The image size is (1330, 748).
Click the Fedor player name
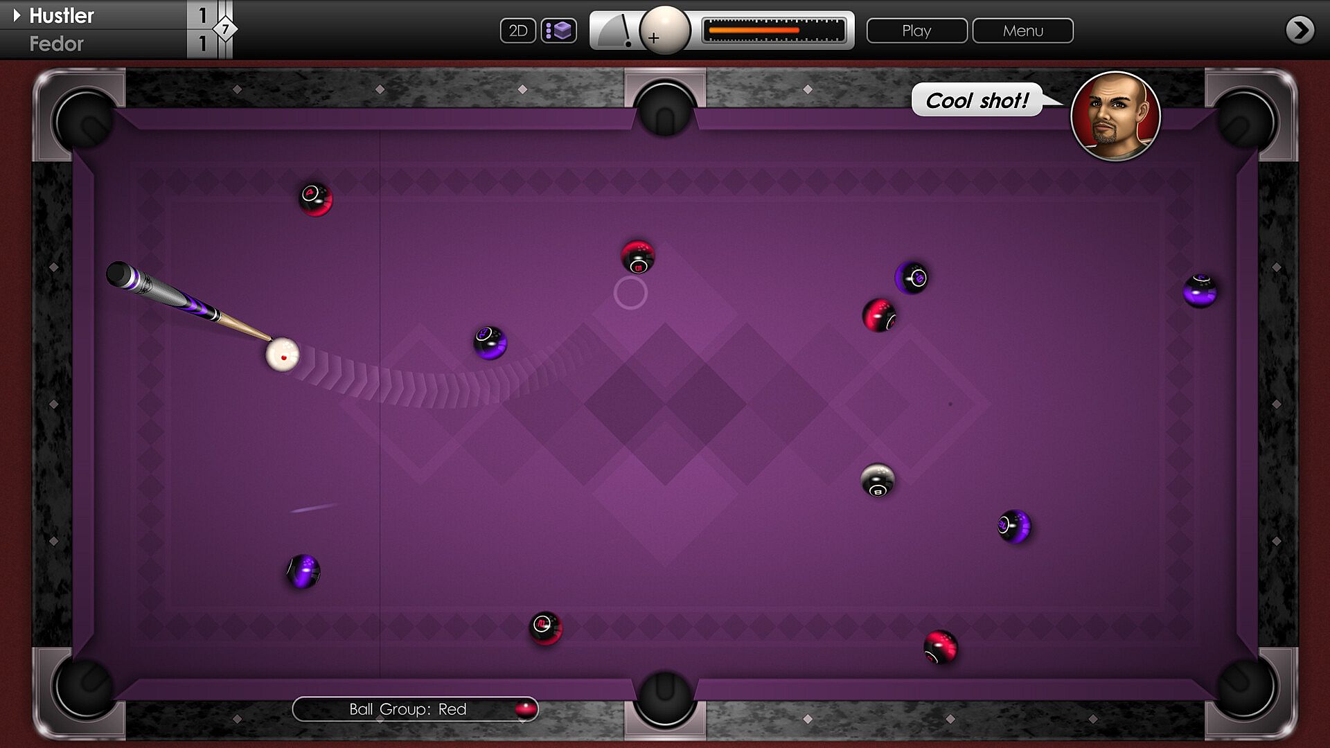point(56,44)
